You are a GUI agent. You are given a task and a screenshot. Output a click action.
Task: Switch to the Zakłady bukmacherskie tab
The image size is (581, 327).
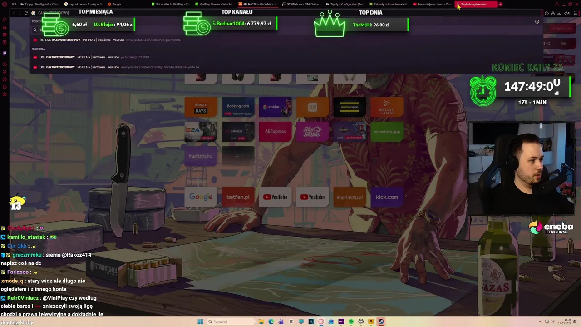pos(389,4)
